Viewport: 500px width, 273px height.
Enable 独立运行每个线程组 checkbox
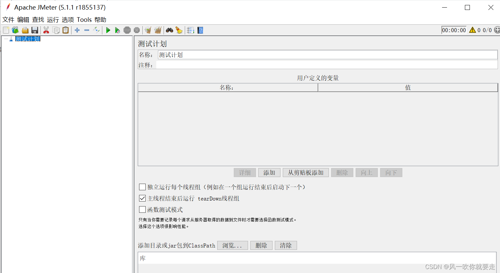(x=142, y=187)
